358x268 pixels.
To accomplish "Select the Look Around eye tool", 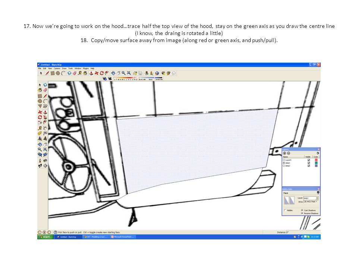I will 45,160.
